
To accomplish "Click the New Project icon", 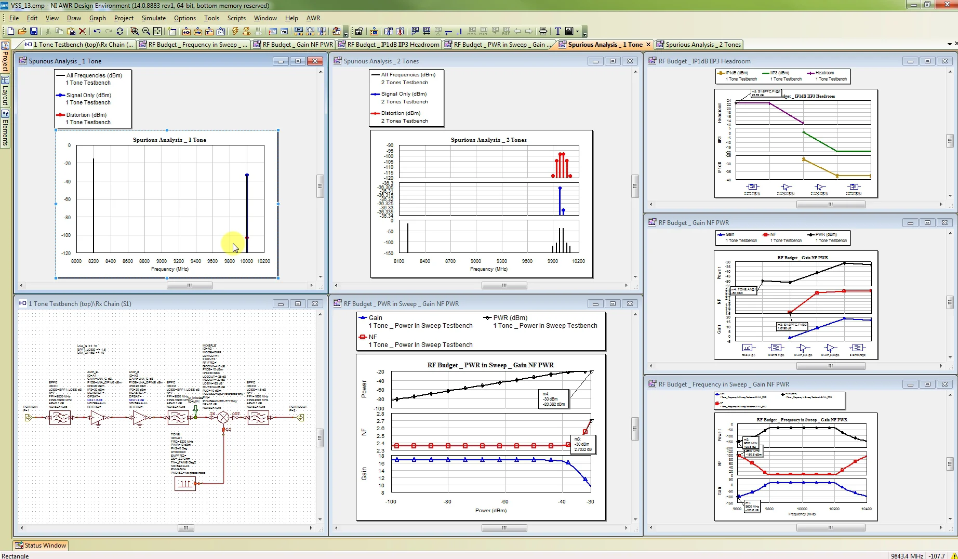I will (x=10, y=31).
